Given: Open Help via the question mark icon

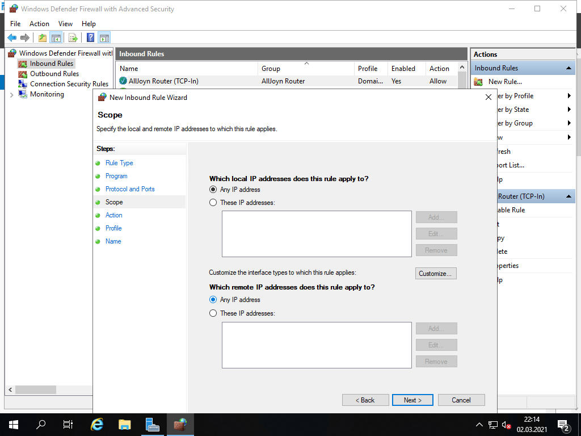Looking at the screenshot, I should [90, 37].
